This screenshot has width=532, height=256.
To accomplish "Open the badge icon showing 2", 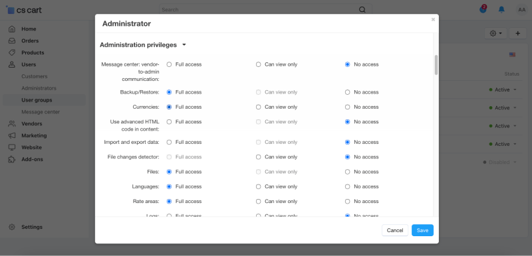I will [x=483, y=9].
